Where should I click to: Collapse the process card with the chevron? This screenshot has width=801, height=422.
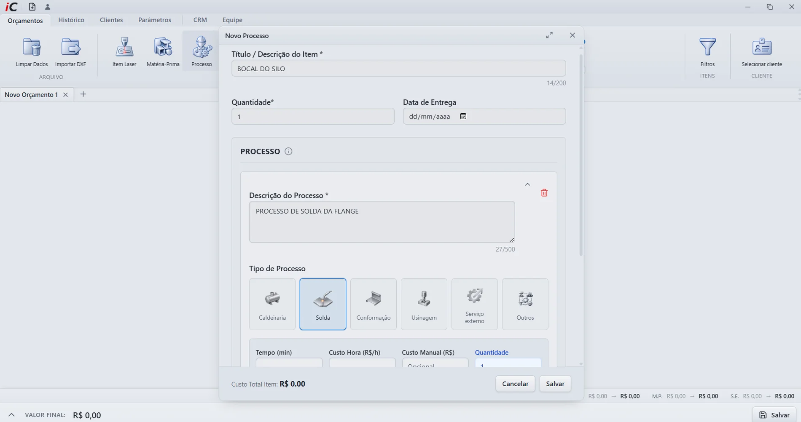527,184
